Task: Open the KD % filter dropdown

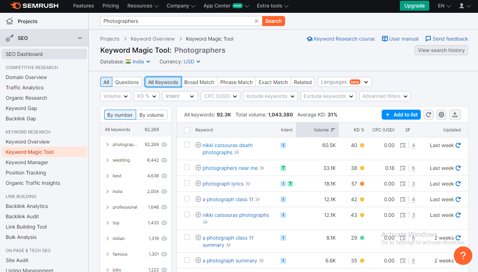Action: click(147, 96)
